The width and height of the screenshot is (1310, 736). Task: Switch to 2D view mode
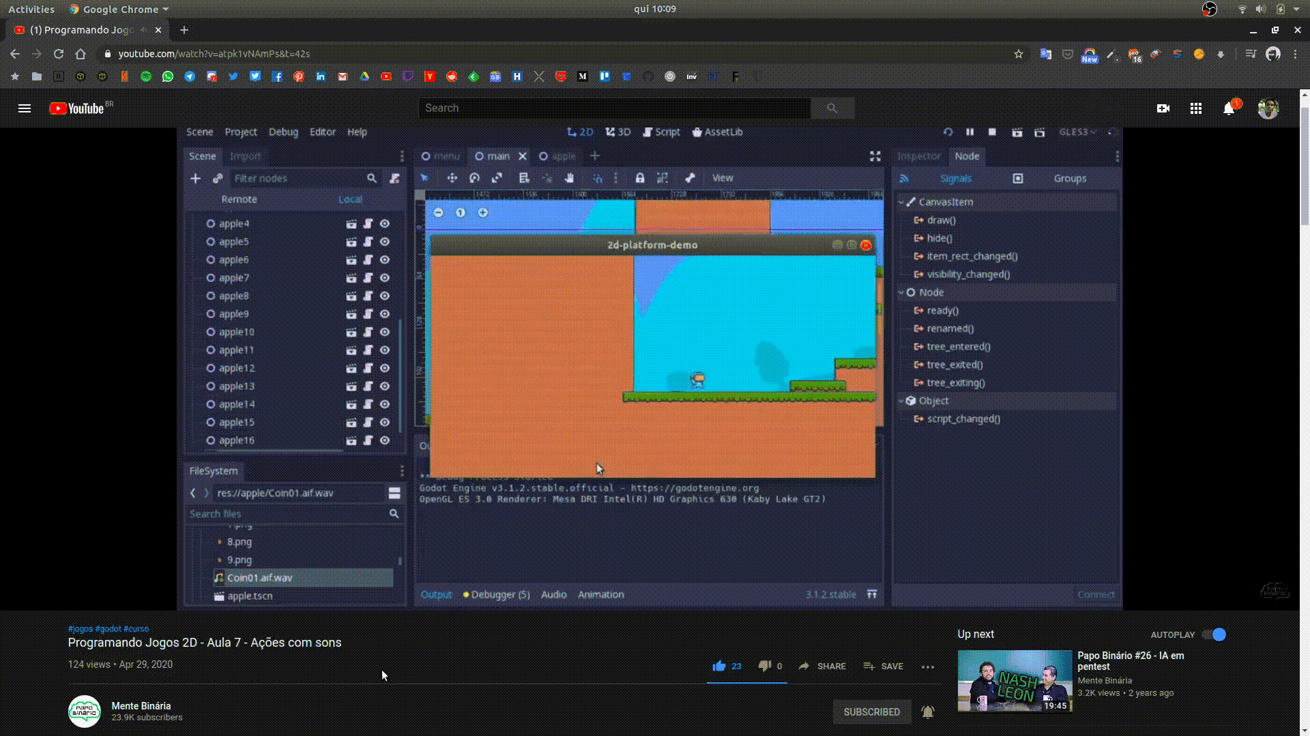click(579, 132)
